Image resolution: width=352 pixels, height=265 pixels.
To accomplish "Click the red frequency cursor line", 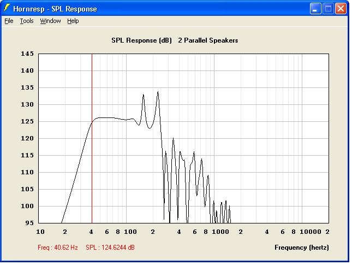I will coord(92,138).
